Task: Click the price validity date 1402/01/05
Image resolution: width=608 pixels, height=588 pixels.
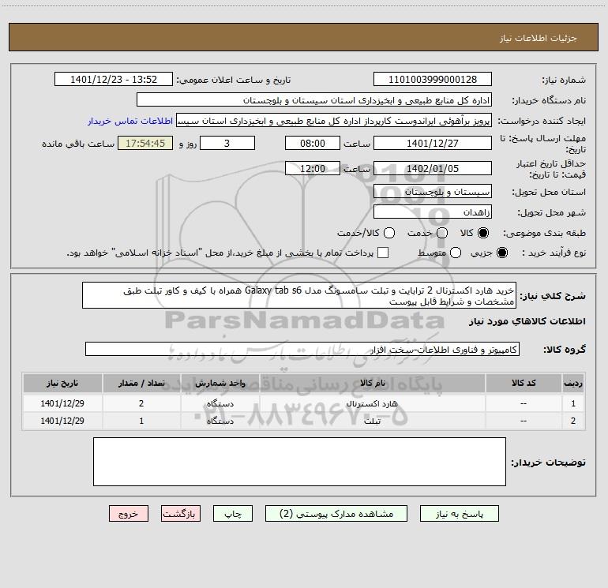Action: pos(433,169)
